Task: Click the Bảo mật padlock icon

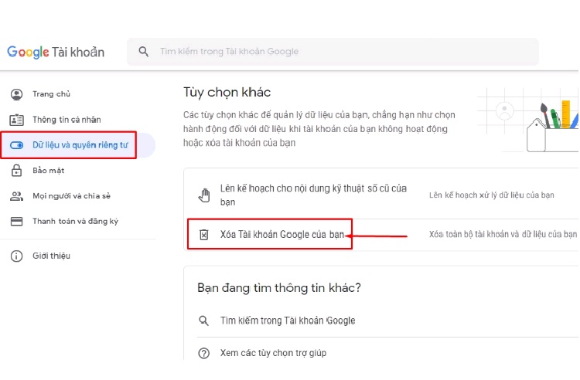Action: click(17, 170)
